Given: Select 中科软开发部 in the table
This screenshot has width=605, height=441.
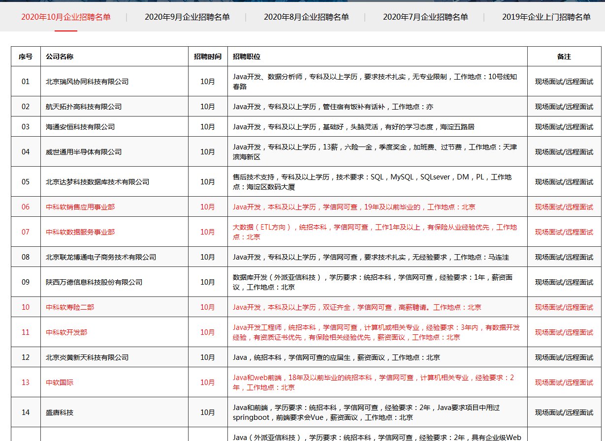Looking at the screenshot, I should coord(64,332).
